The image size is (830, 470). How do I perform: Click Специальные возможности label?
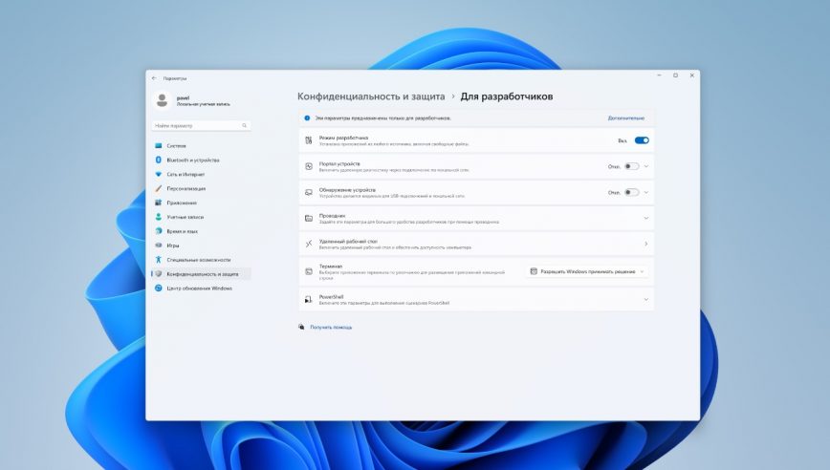[x=199, y=260]
